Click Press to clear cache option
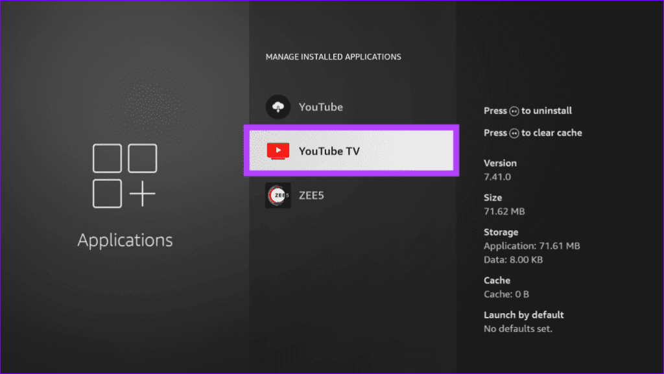 533,133
